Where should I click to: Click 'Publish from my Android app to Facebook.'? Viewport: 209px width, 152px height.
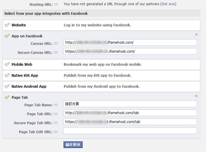click(x=102, y=87)
